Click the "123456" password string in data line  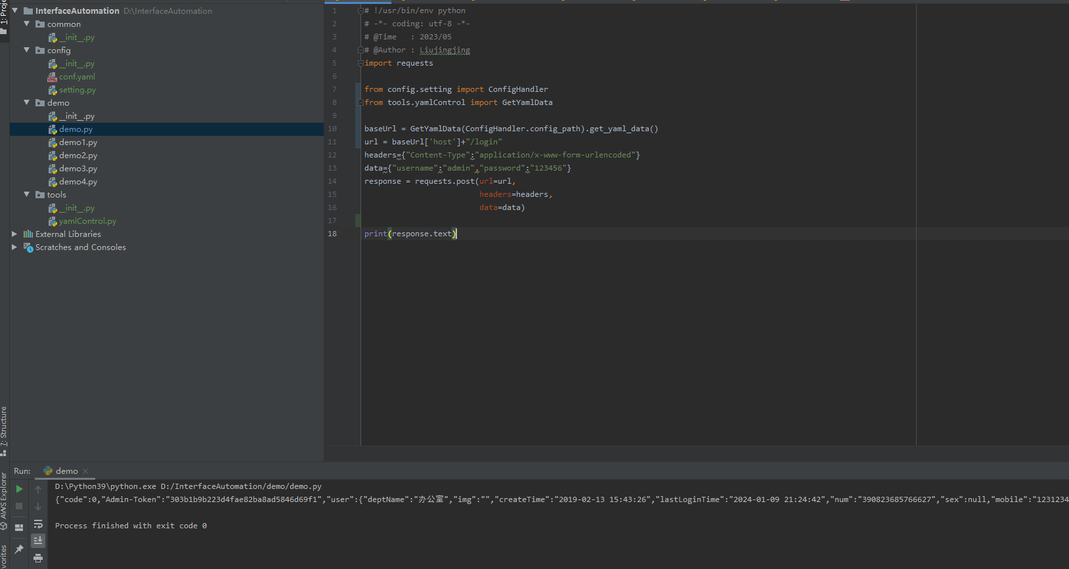[548, 168]
